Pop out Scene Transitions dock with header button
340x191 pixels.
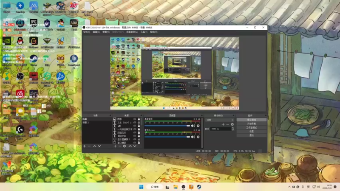[233, 115]
